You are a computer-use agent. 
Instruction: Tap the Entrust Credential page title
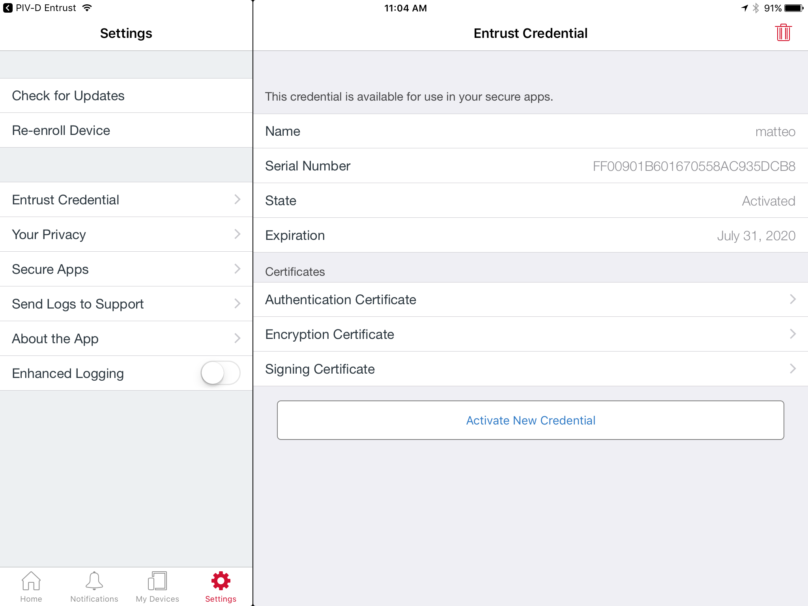tap(530, 33)
